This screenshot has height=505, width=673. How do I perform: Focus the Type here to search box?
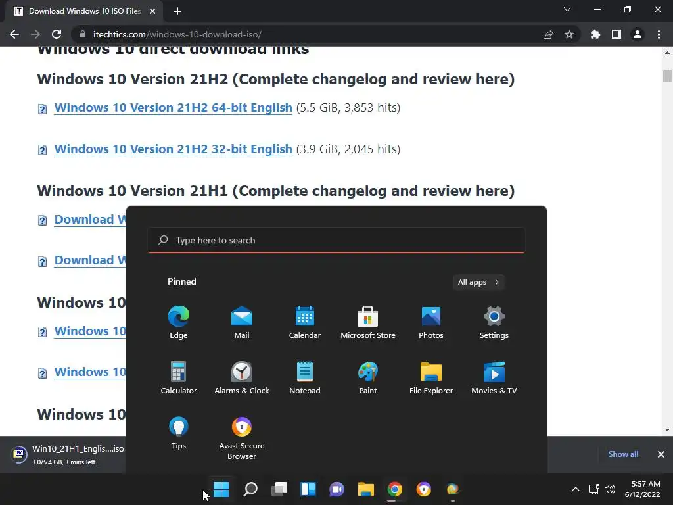(x=336, y=240)
